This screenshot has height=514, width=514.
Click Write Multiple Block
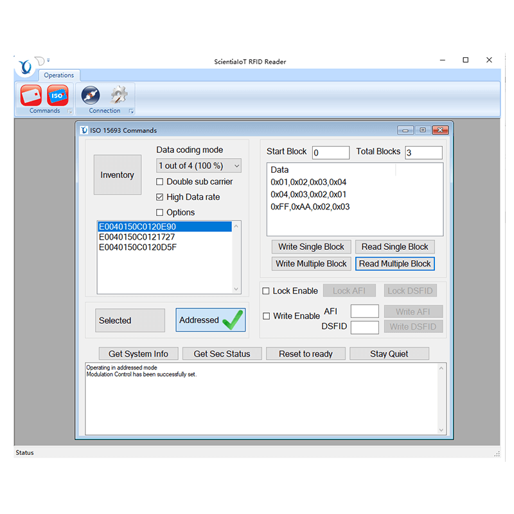click(x=311, y=263)
